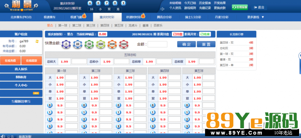Expand the 更多游戏 dropdown menu

click(x=256, y=17)
